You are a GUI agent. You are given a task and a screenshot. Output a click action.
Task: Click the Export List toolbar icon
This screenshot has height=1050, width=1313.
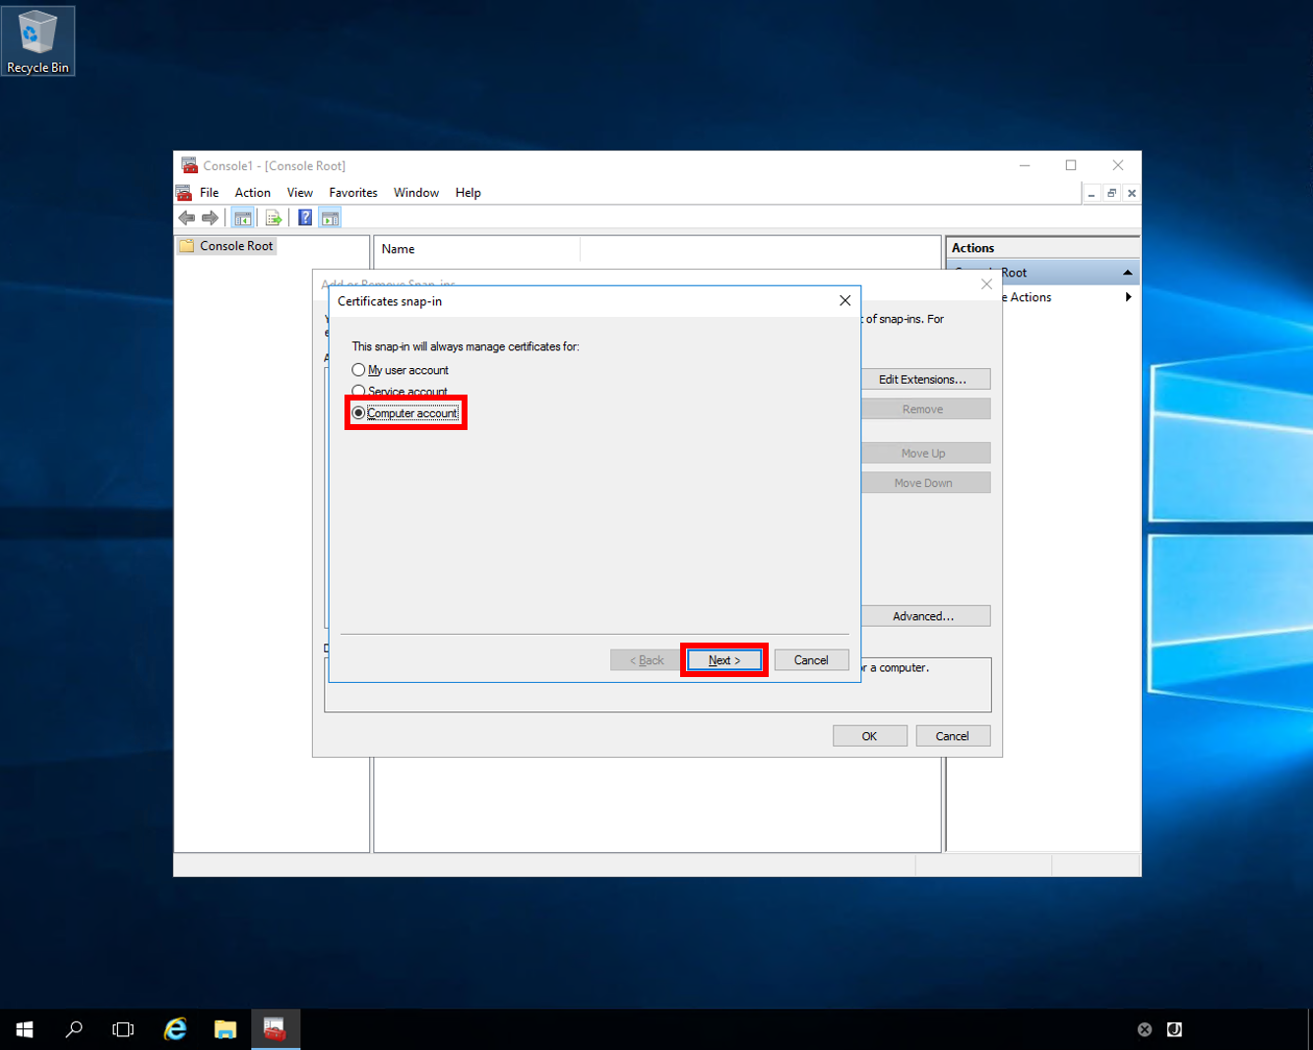[x=274, y=217]
